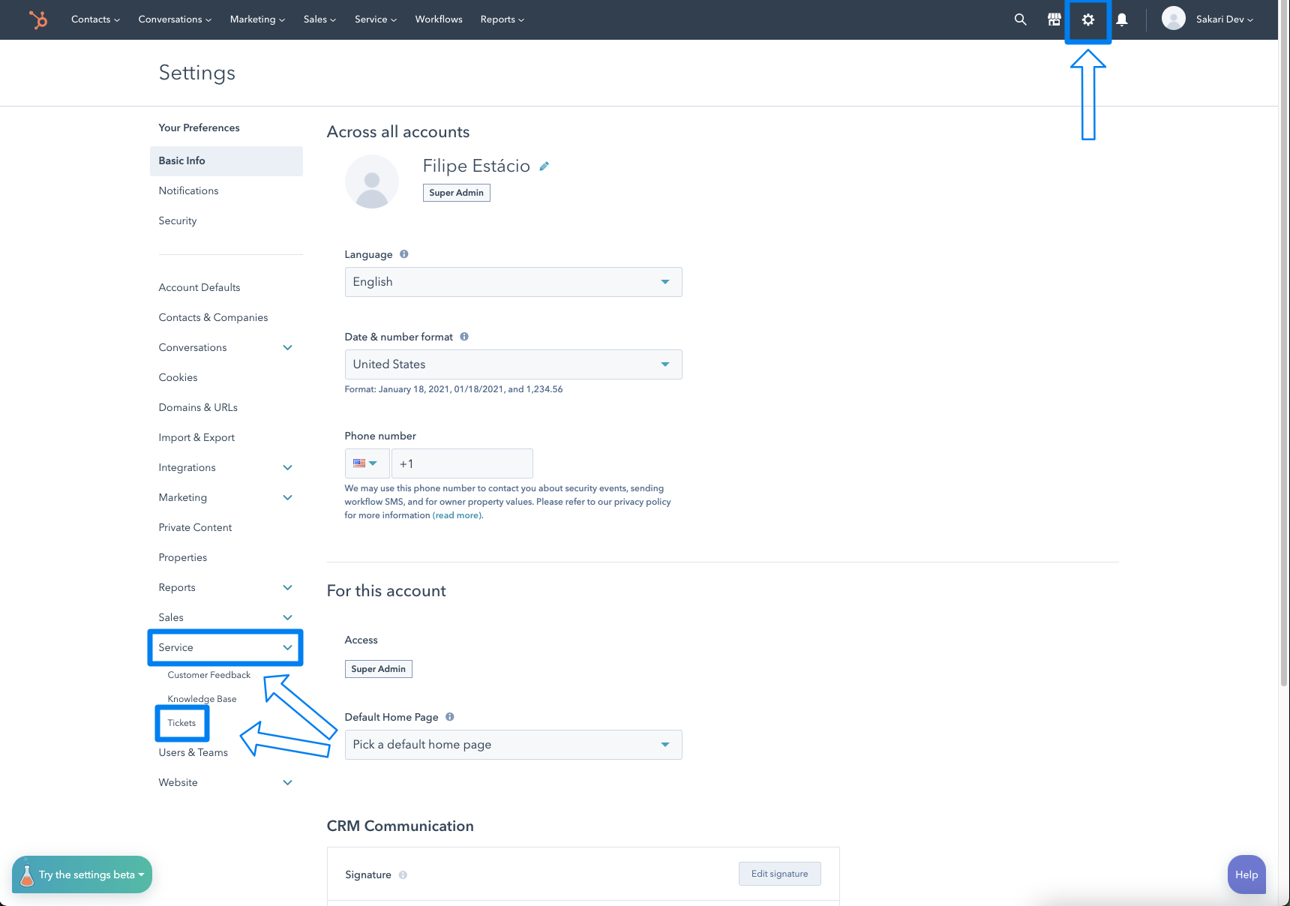Screen dimensions: 1290x906
Task: Open the Marketing top menu
Action: pos(257,19)
